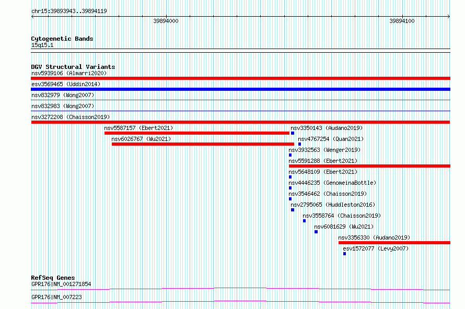The image size is (465, 309).
Task: Select the red bar under nsv5591288
Action: [369, 166]
